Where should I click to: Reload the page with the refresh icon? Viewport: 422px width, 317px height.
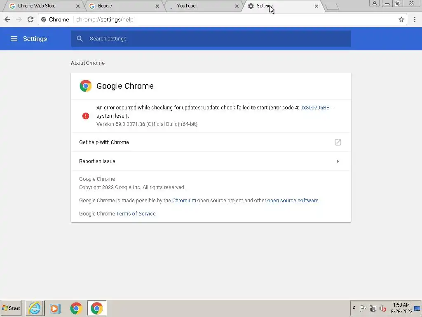tap(30, 19)
